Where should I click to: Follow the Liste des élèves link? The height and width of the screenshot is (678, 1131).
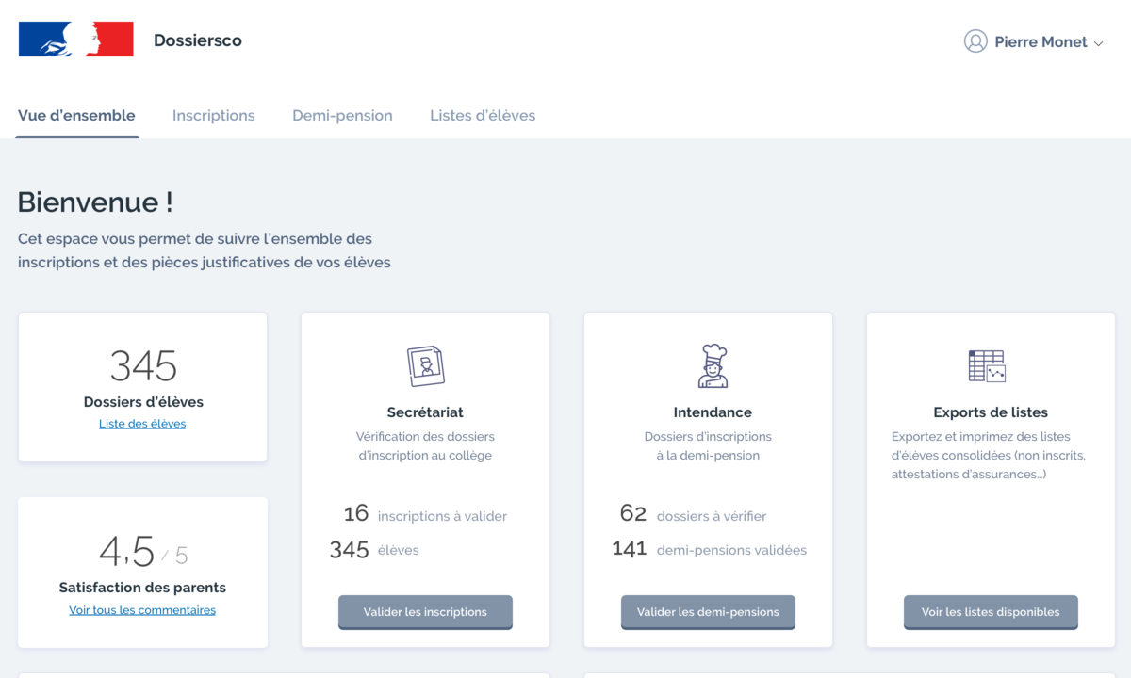tap(142, 424)
